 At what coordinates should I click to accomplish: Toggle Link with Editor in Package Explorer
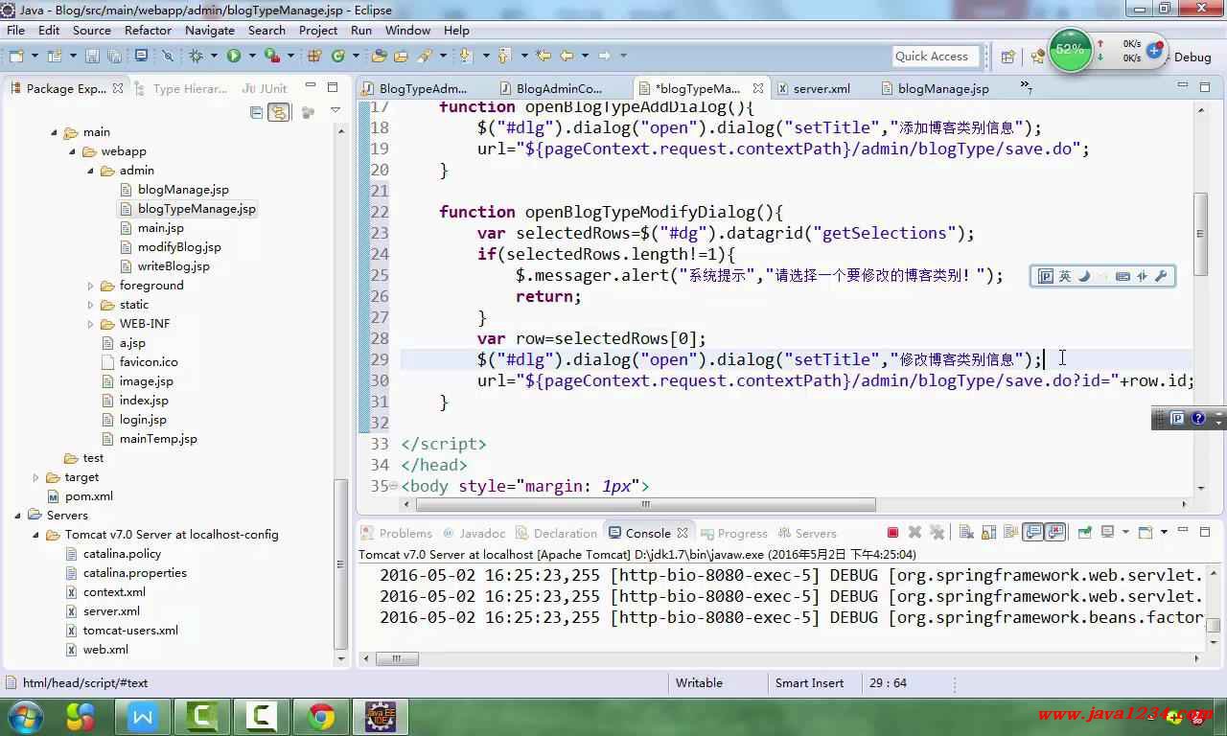point(279,112)
